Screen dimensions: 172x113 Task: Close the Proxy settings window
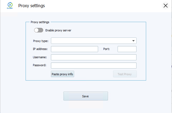(x=166, y=6)
